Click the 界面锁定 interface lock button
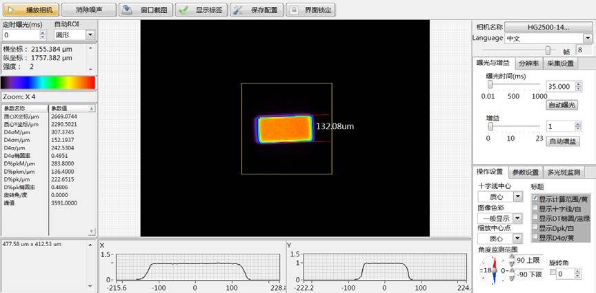 [x=310, y=10]
